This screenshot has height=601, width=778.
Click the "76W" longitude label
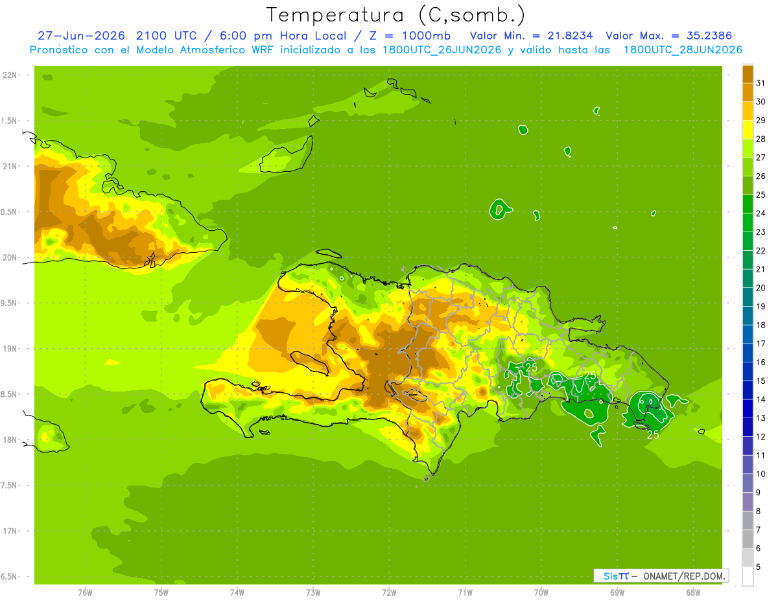[85, 593]
